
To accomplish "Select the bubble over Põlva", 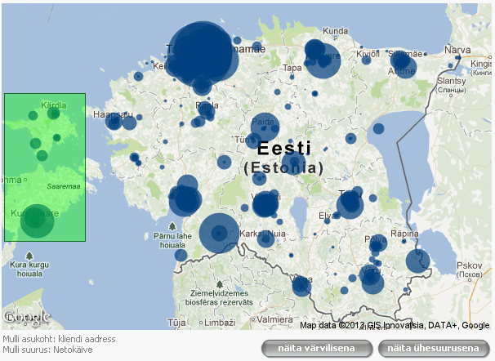I will click(x=377, y=246).
